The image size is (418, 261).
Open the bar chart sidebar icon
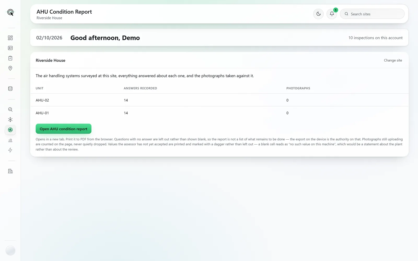[10, 140]
